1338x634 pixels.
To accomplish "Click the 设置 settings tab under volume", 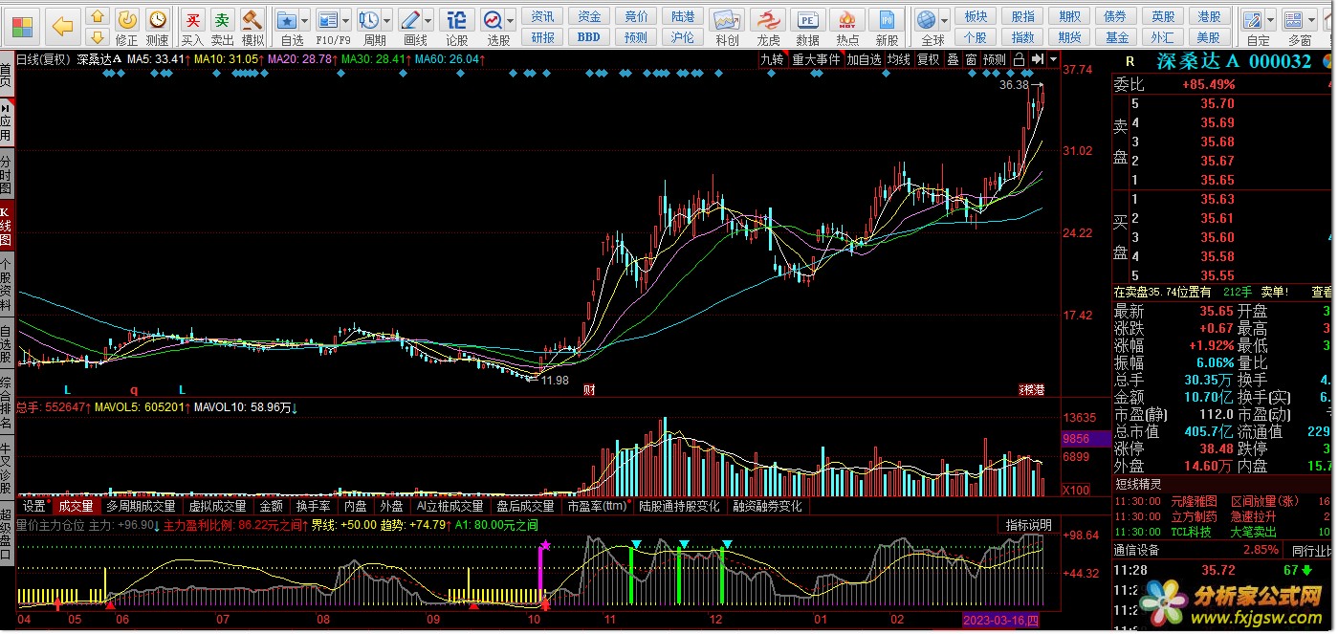I will (34, 506).
